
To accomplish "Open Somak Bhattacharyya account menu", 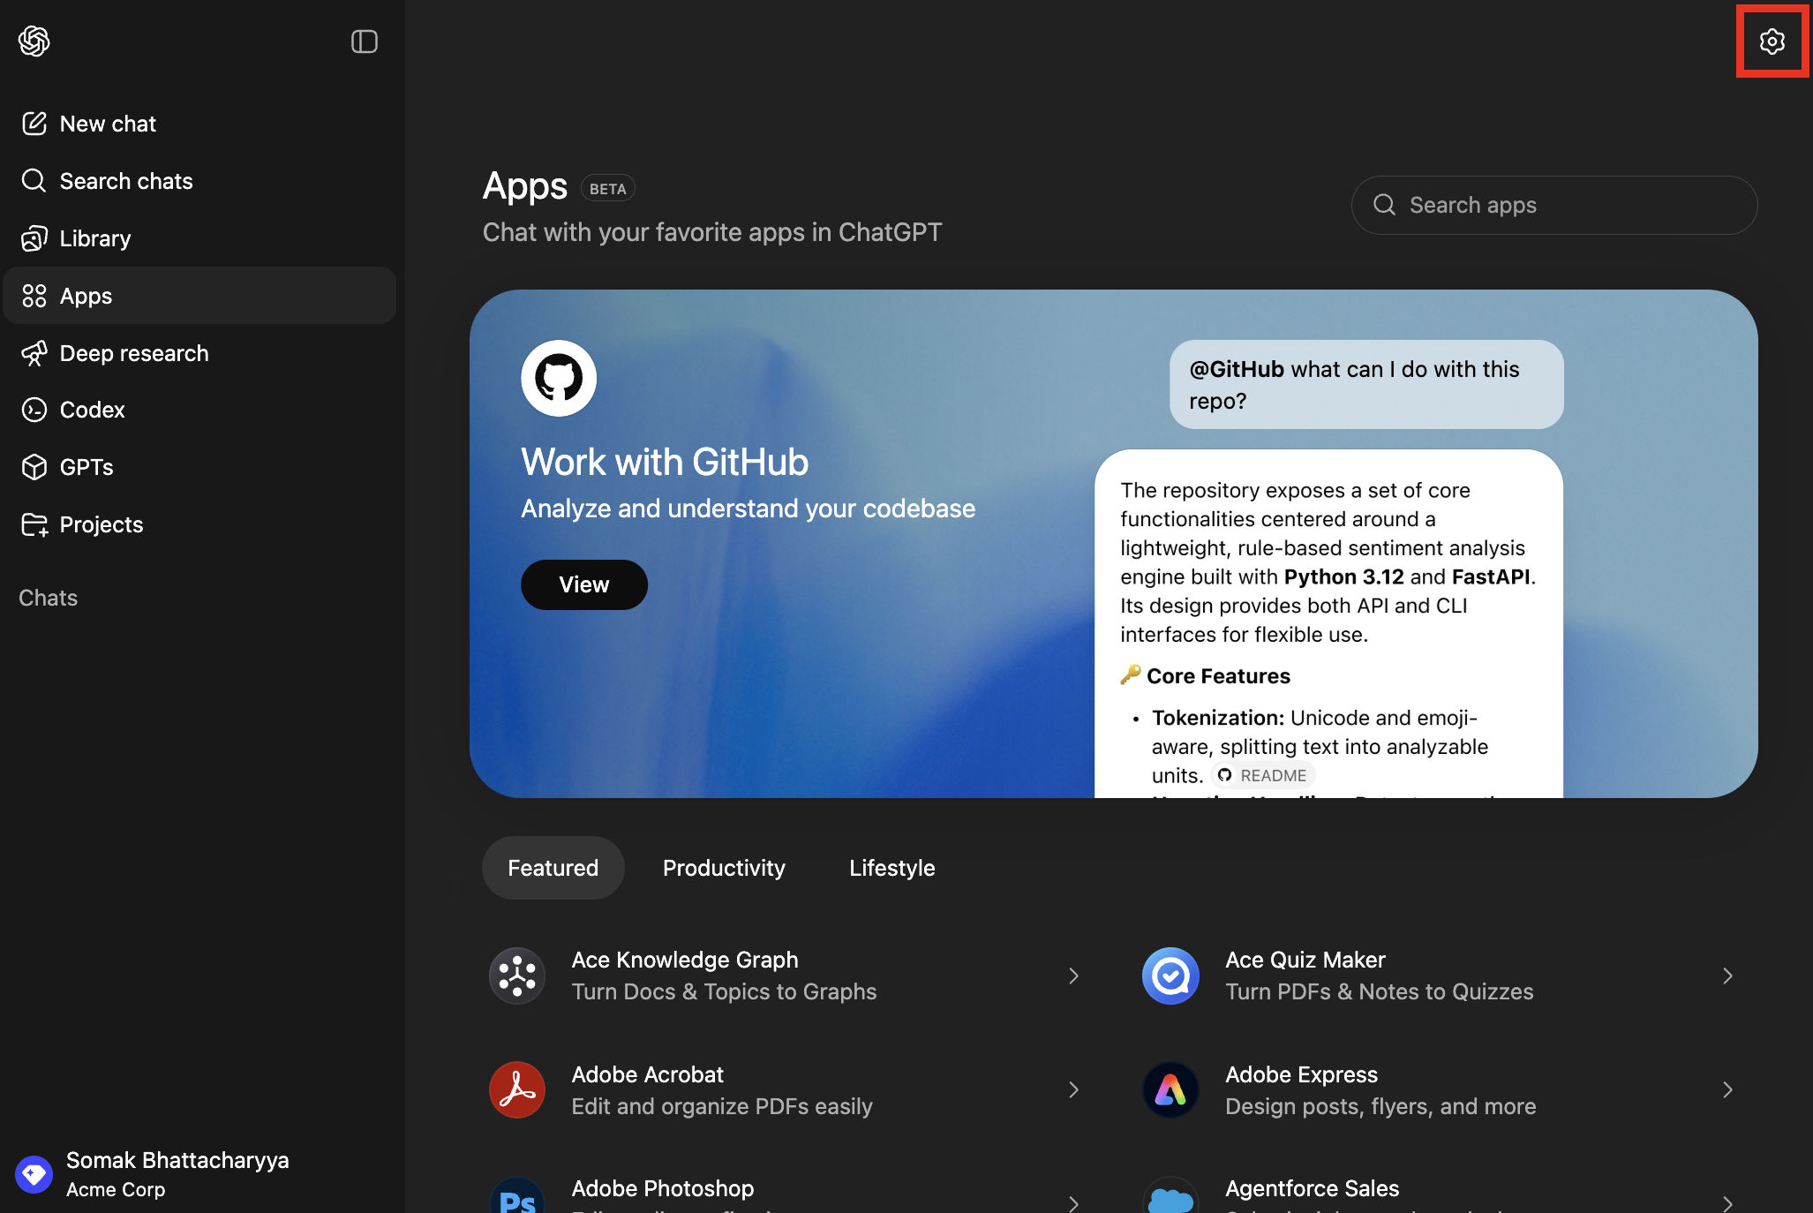I will tap(177, 1174).
